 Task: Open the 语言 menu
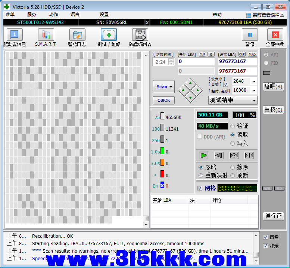75,15
